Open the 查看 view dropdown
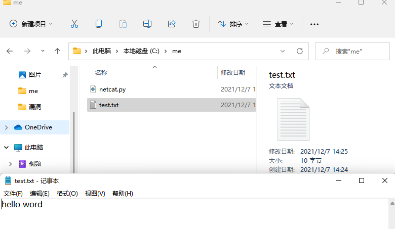 click(278, 24)
